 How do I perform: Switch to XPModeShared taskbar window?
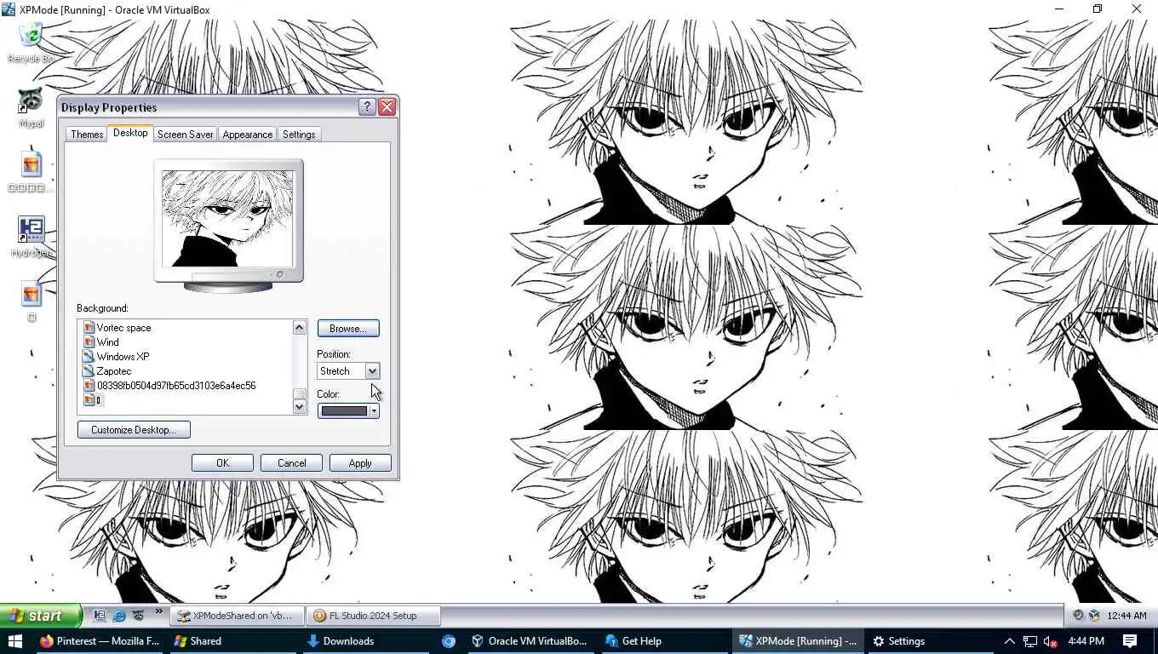click(x=236, y=616)
